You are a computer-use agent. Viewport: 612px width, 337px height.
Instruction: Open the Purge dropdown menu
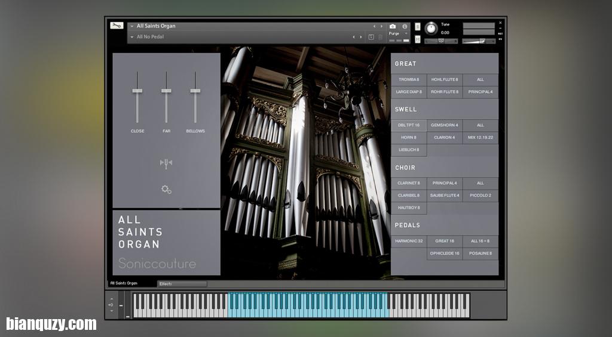pyautogui.click(x=399, y=34)
